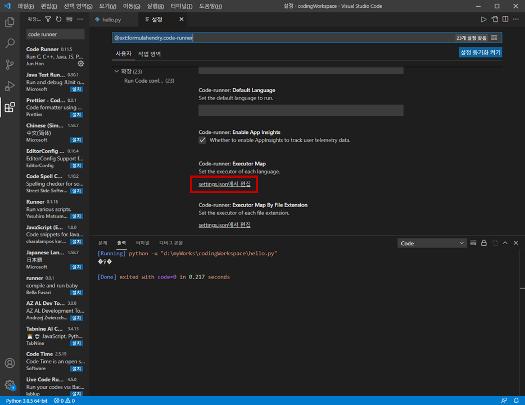The width and height of the screenshot is (525, 405).
Task: Open the Accounts icon in activity bar
Action: point(10,363)
